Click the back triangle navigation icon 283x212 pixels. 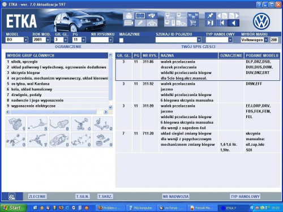coord(234,23)
